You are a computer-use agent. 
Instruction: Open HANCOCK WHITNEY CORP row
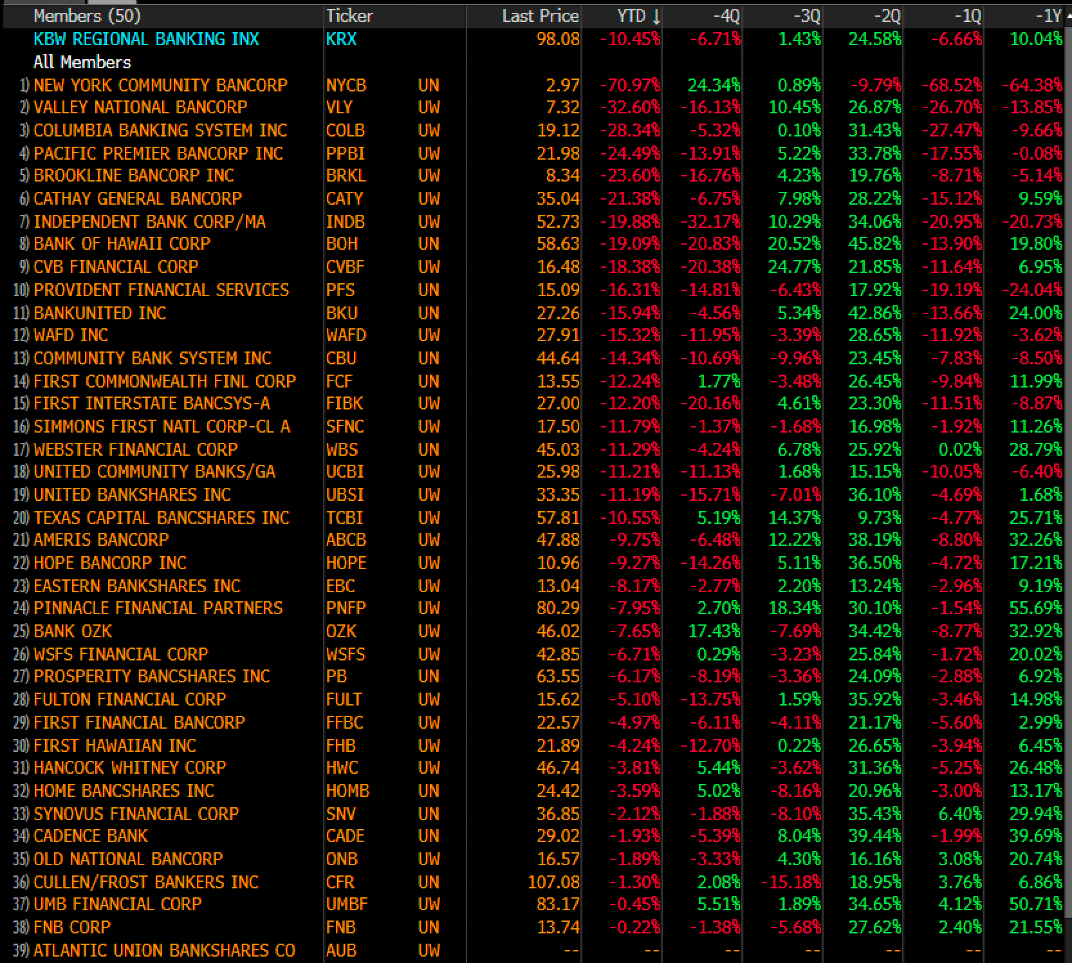tap(534, 768)
